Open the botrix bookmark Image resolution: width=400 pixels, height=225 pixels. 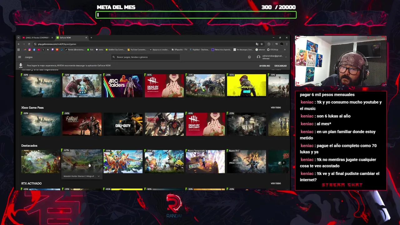point(99,50)
